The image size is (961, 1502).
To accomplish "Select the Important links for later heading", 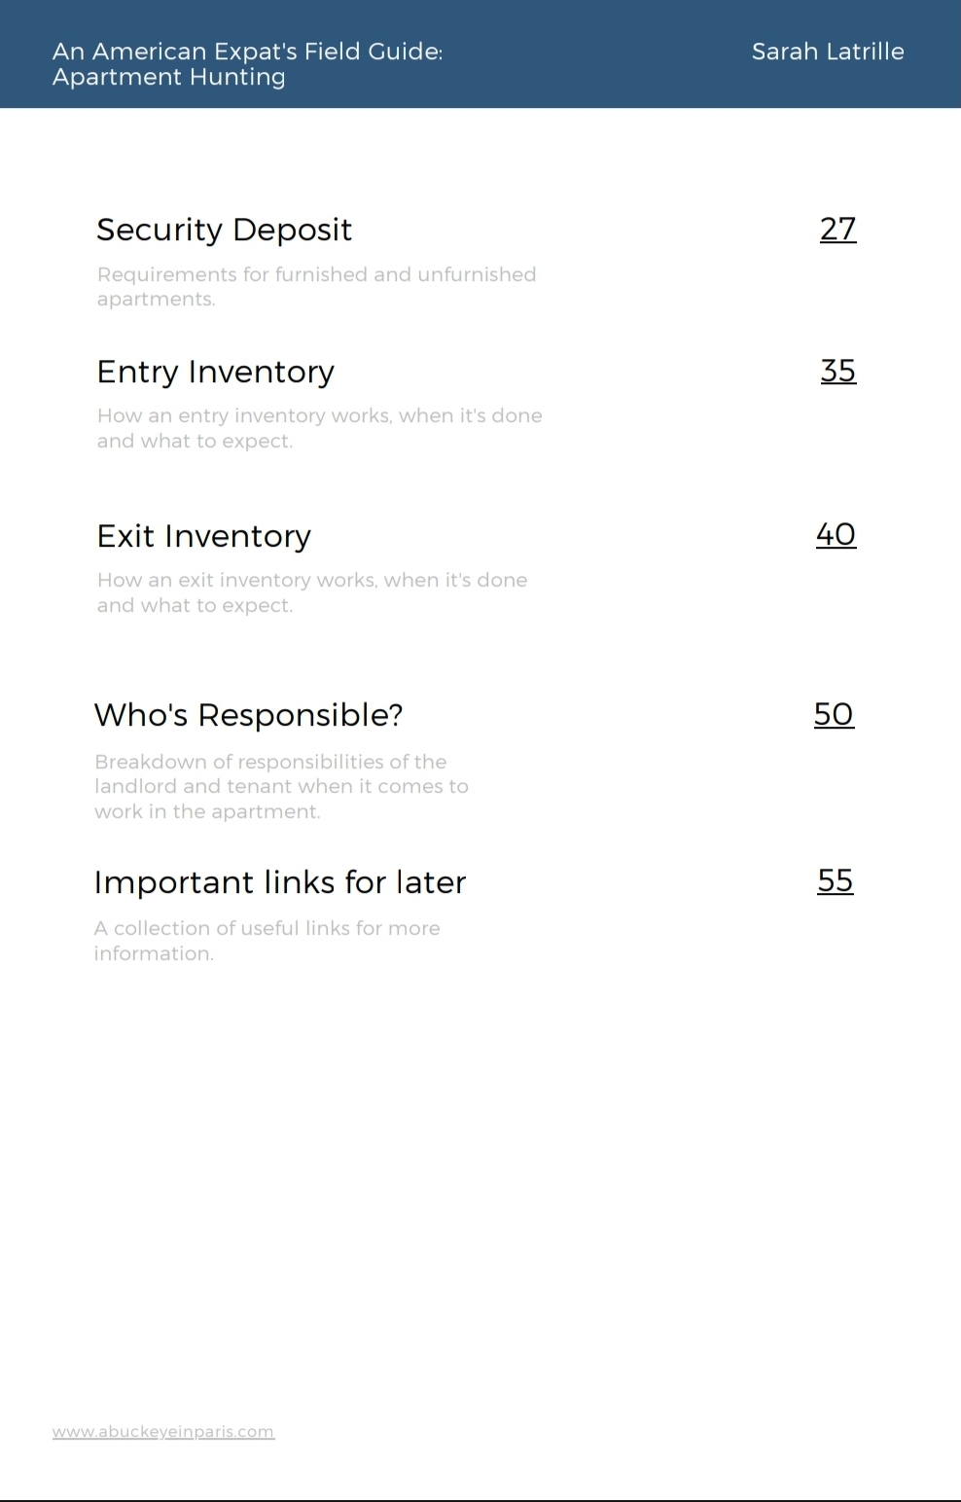I will (x=280, y=882).
